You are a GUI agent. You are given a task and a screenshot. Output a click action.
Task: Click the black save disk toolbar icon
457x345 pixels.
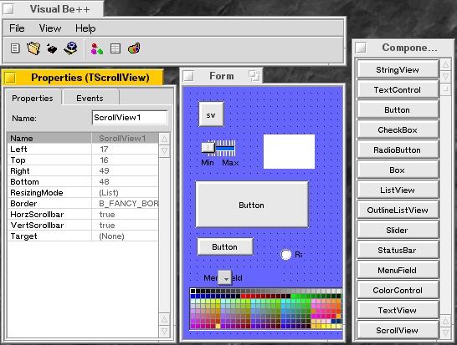(52, 49)
